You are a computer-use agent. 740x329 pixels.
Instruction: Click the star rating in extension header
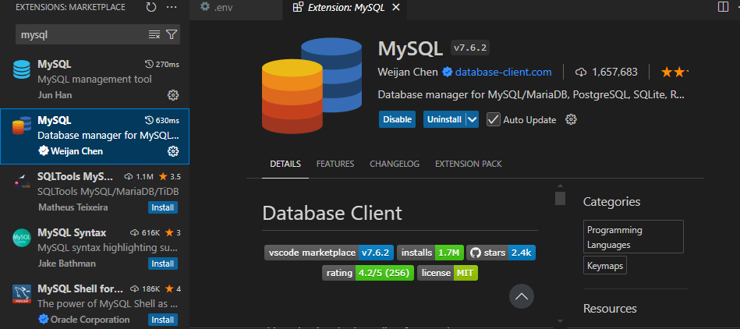[x=674, y=73]
